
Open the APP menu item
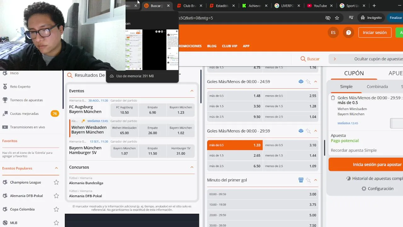[x=246, y=46]
